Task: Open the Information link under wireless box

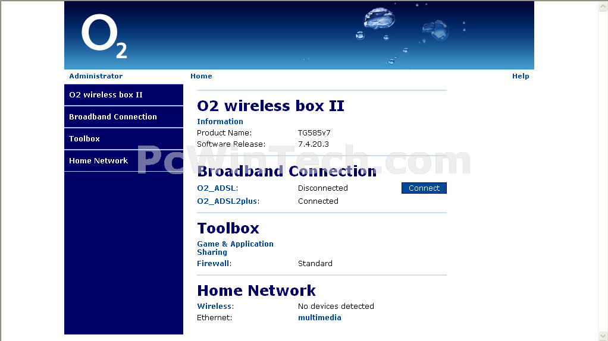Action: pos(220,122)
